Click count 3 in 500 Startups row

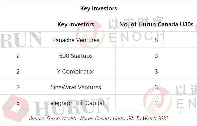tap(156, 56)
